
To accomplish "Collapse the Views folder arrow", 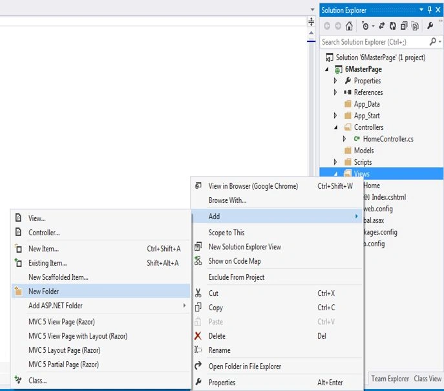I will [x=335, y=174].
